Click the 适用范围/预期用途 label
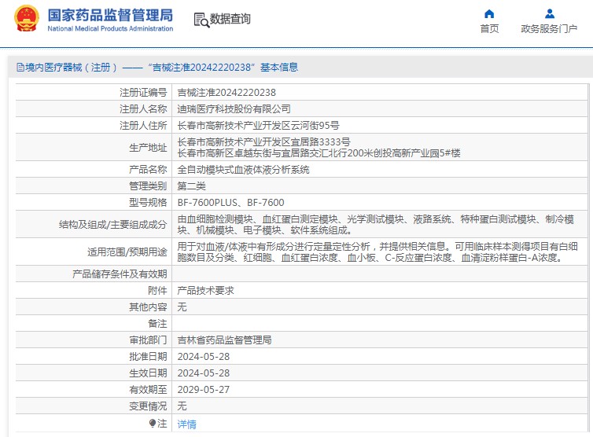The height and width of the screenshot is (437, 593). pos(127,252)
